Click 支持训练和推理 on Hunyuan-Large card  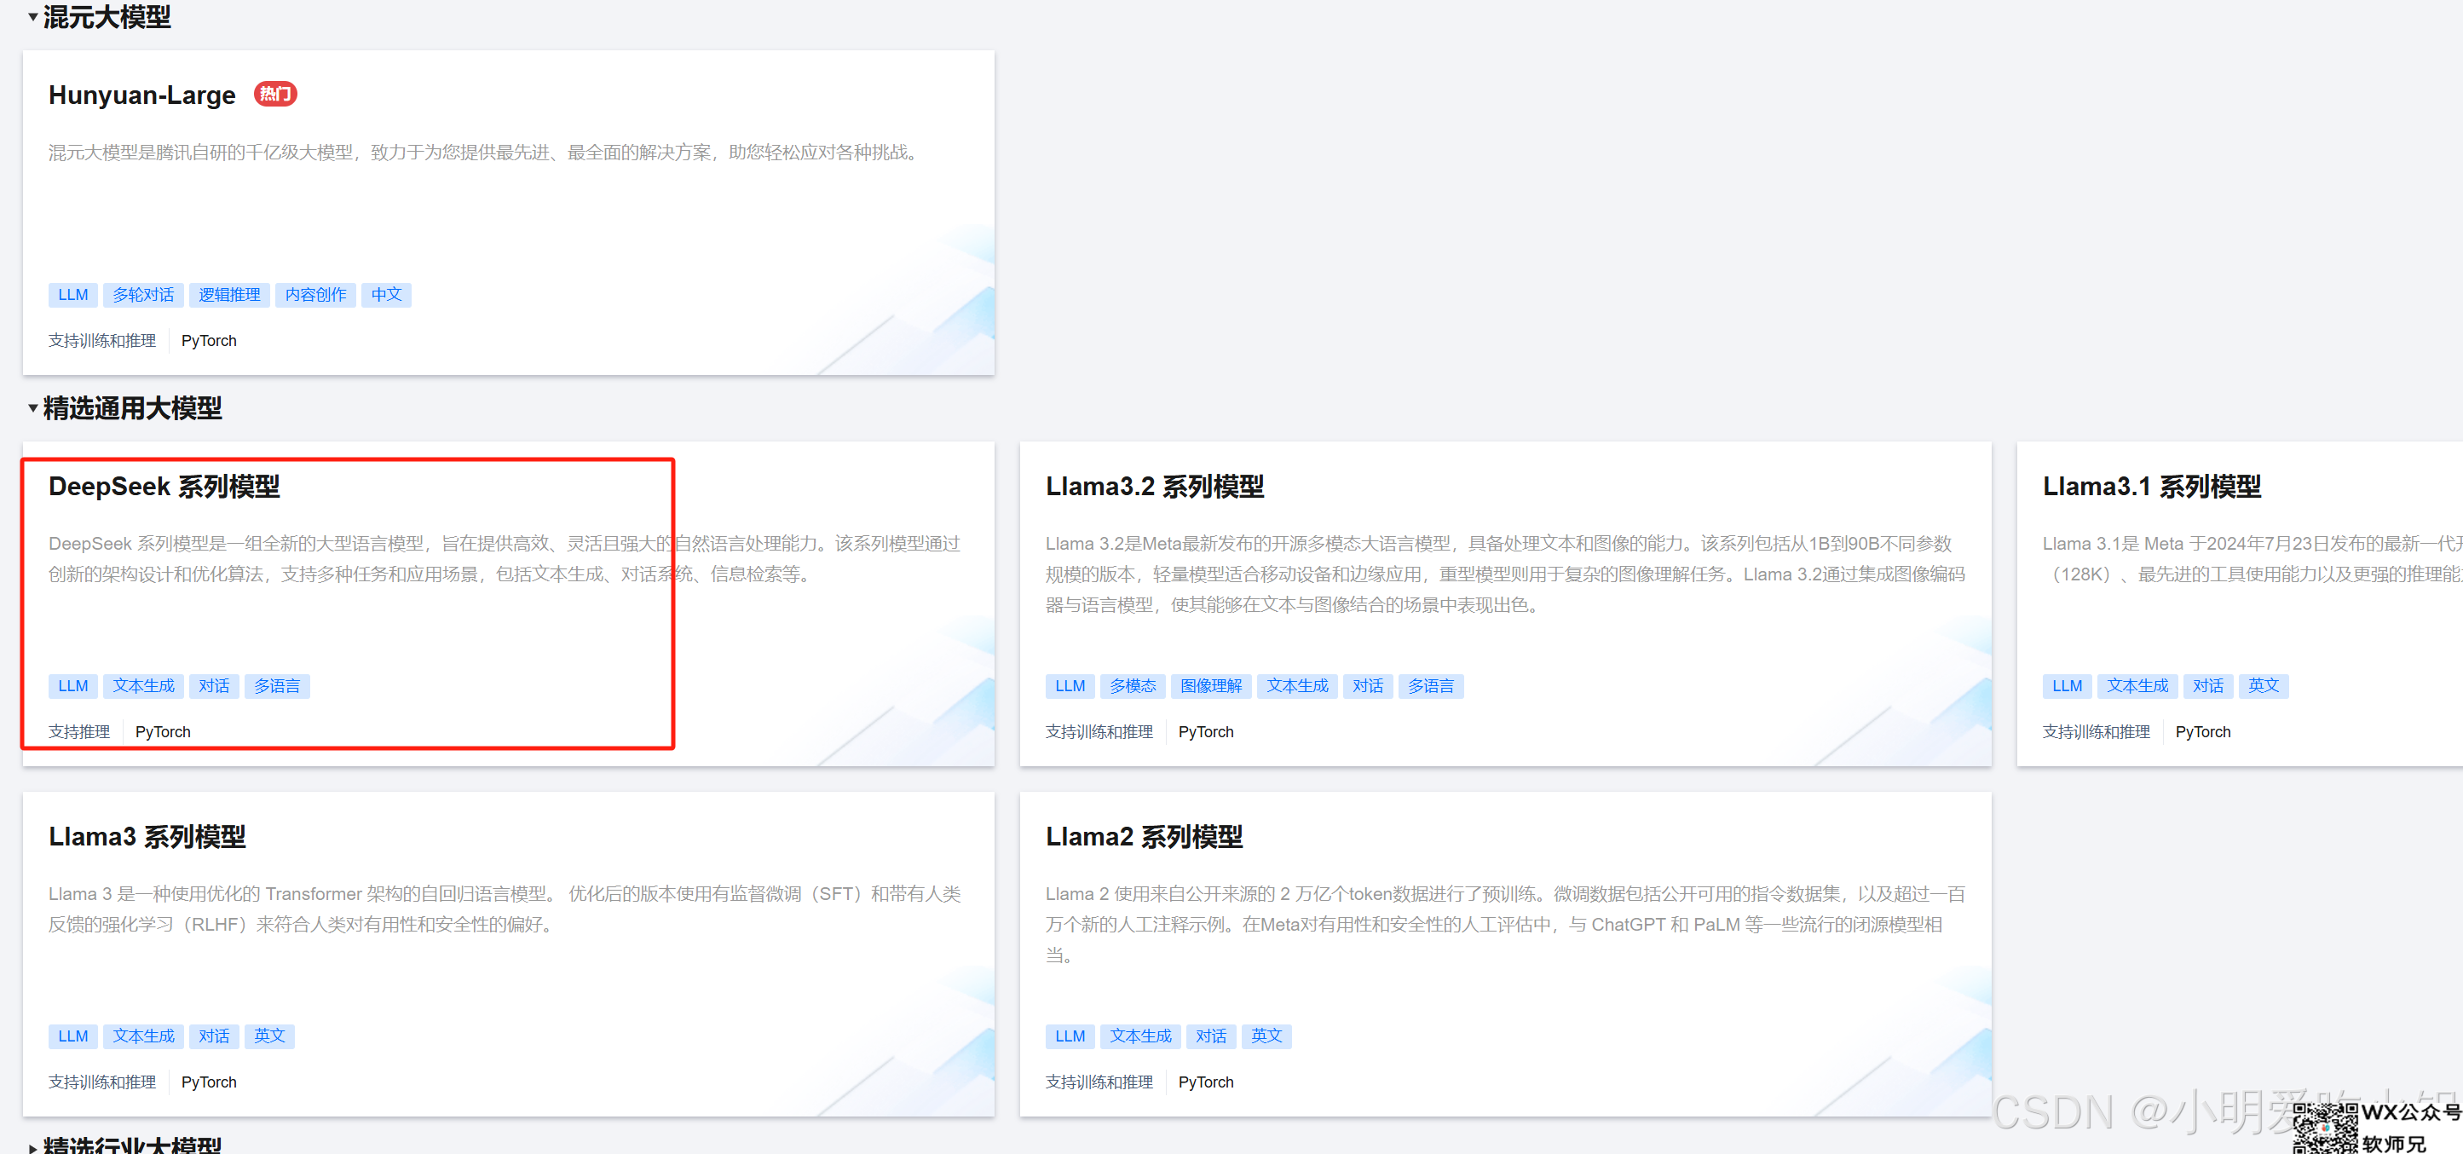click(102, 340)
